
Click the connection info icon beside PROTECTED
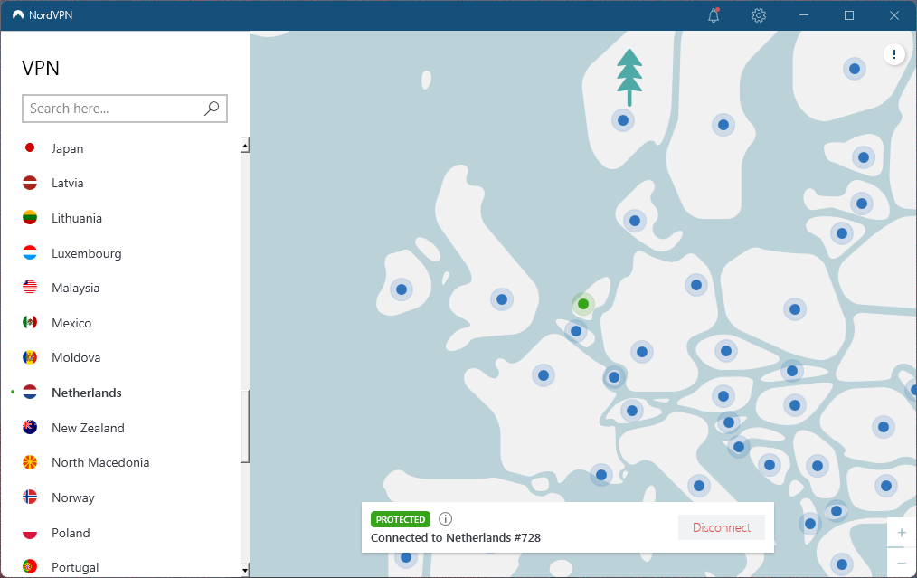(445, 519)
